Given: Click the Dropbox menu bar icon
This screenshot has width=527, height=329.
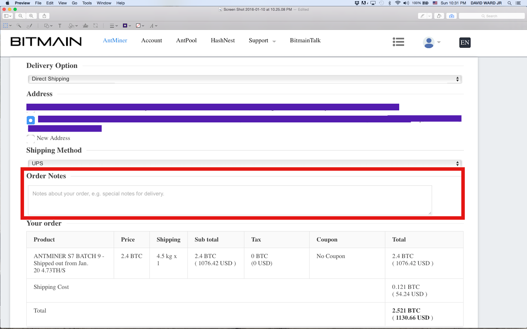Looking at the screenshot, I should (357, 3).
